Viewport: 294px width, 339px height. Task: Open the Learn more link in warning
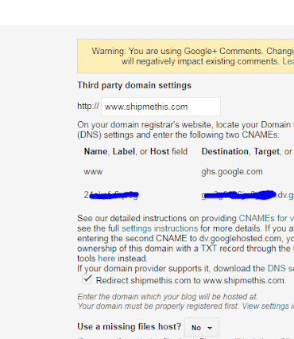288,61
